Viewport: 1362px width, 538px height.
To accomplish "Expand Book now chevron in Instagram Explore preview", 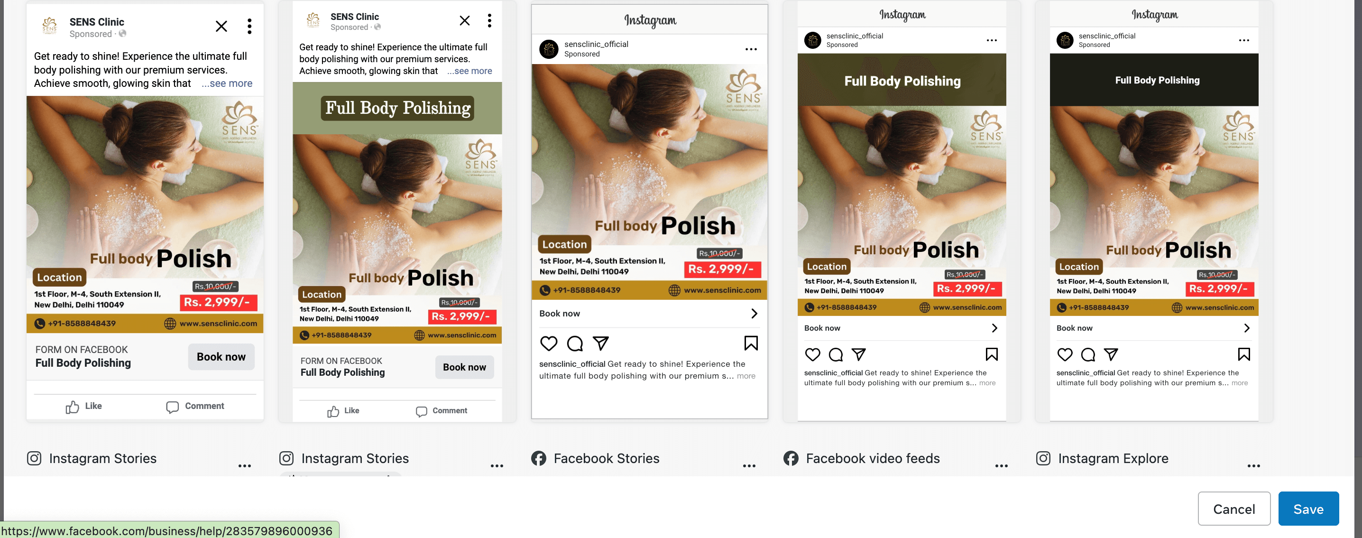I will point(1247,328).
